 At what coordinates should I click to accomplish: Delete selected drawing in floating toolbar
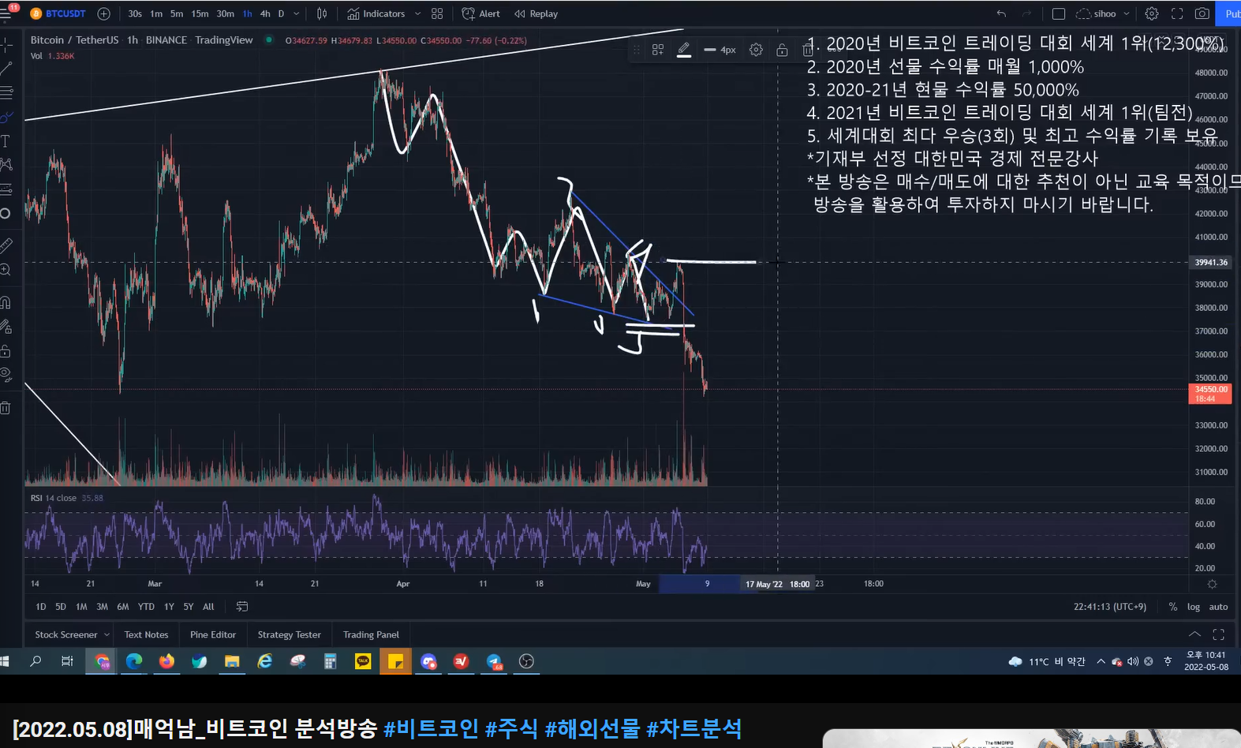click(x=807, y=50)
